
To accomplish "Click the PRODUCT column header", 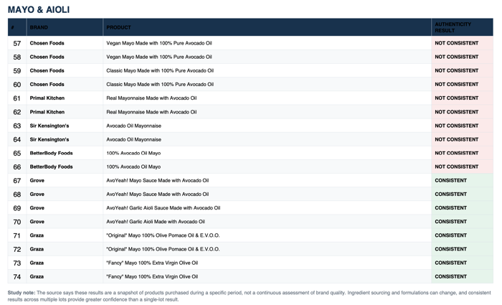I will (x=118, y=27).
